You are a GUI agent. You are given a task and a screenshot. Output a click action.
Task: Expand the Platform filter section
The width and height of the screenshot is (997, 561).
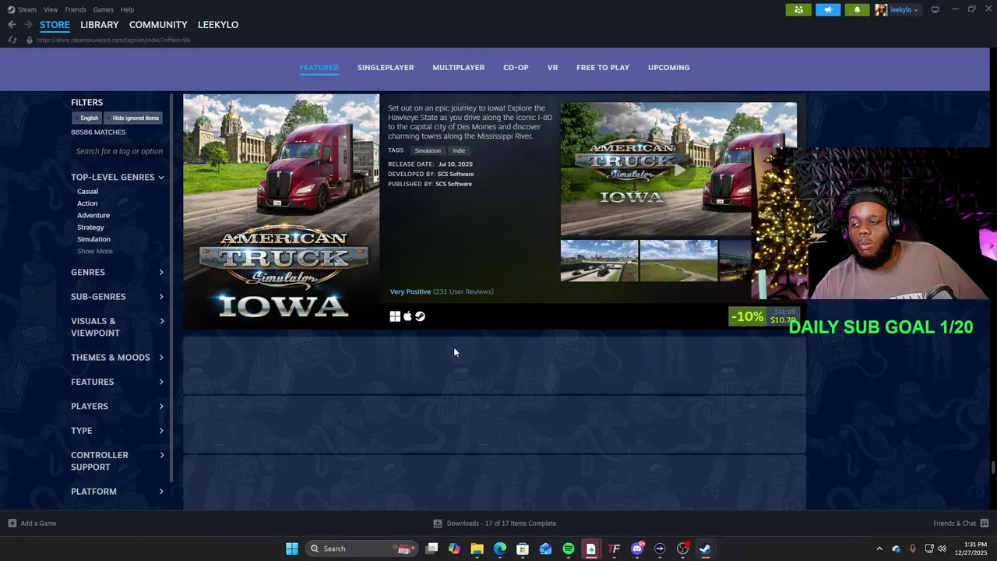coord(118,492)
